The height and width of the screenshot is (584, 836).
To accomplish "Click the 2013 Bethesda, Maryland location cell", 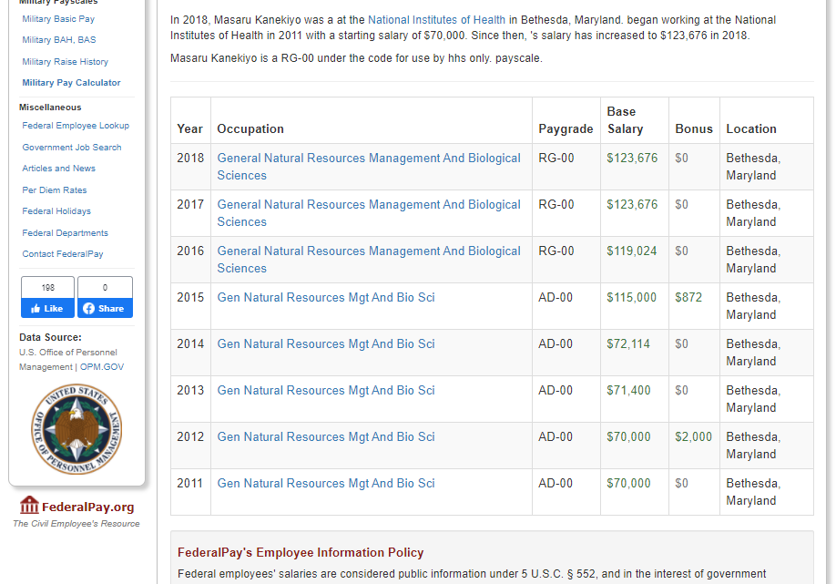I will [x=766, y=398].
